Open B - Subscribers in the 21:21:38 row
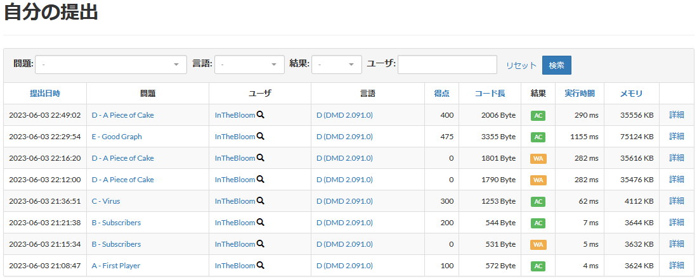 click(x=117, y=223)
